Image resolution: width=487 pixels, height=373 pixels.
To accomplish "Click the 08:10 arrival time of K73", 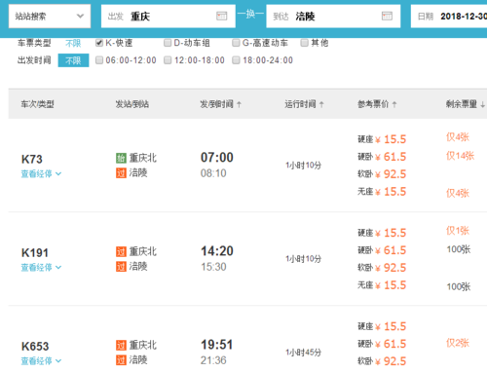I will [x=213, y=173].
